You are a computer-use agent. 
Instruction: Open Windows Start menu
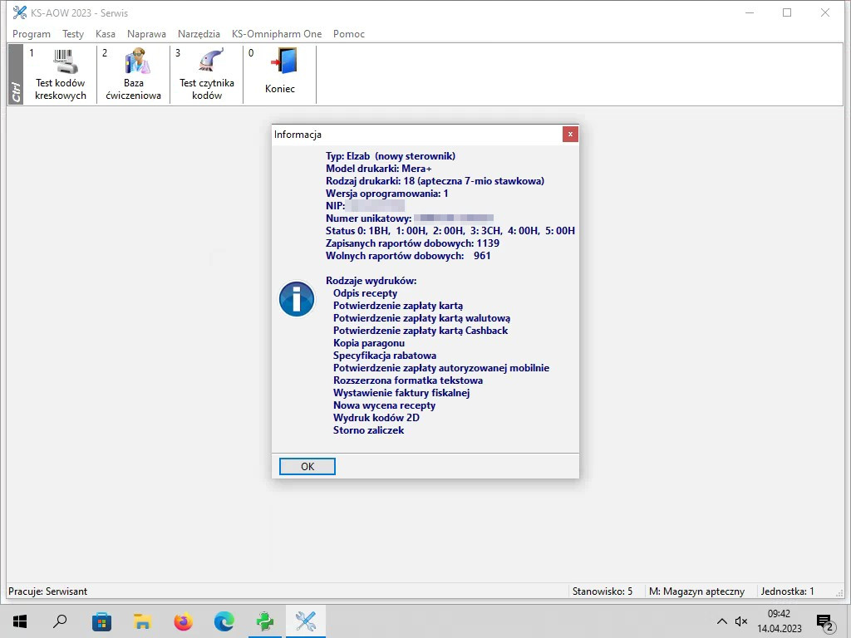20,621
